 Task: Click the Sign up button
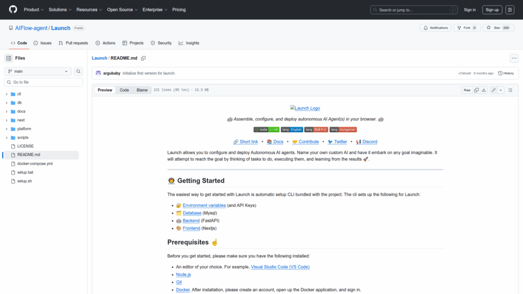[492, 10]
